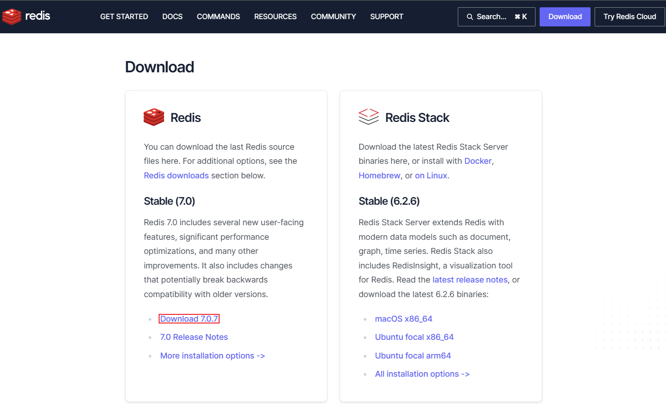Download the Ubuntu focal arm64 binary

pos(413,356)
